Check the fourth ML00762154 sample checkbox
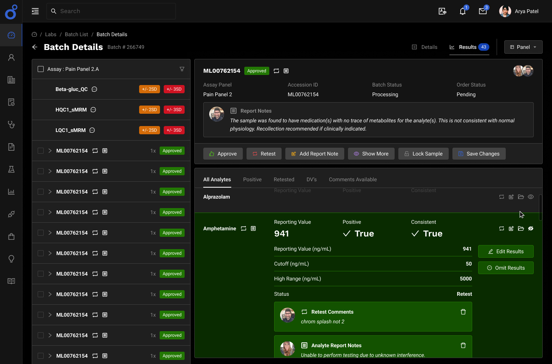The width and height of the screenshot is (552, 364). pos(41,212)
